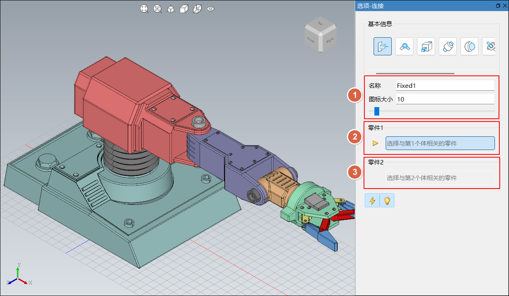Viewport: 509px width, 296px height.
Task: Click the light bulb hint button
Action: tap(387, 201)
